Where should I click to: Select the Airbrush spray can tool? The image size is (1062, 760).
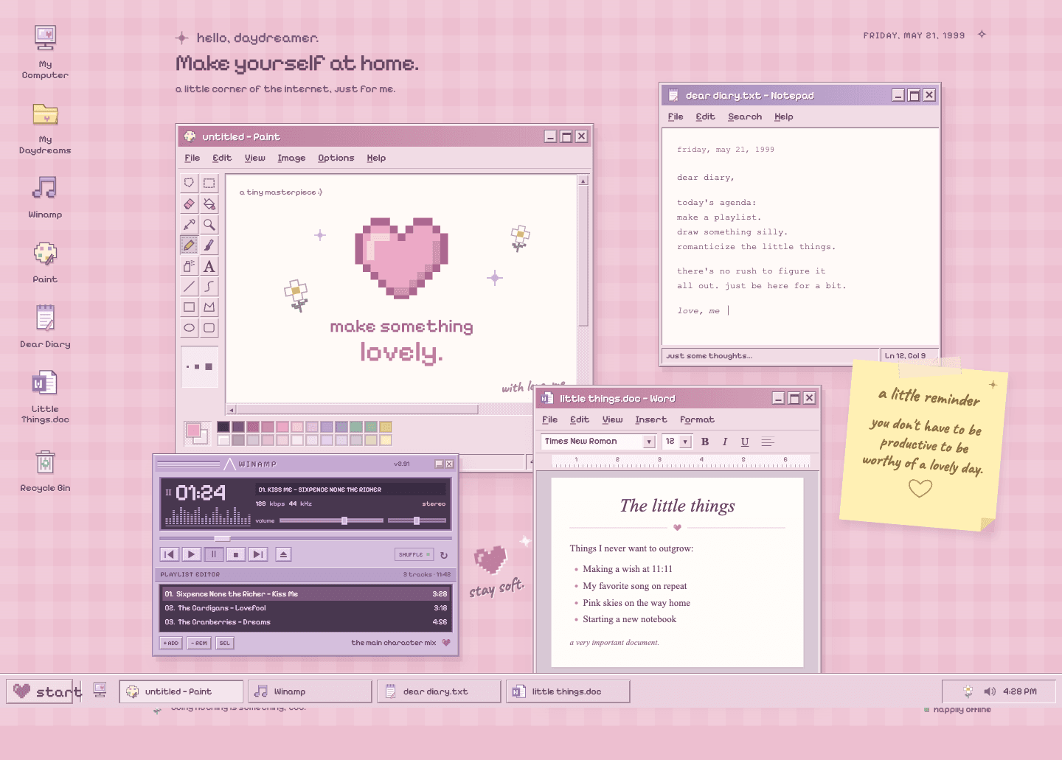coord(190,266)
